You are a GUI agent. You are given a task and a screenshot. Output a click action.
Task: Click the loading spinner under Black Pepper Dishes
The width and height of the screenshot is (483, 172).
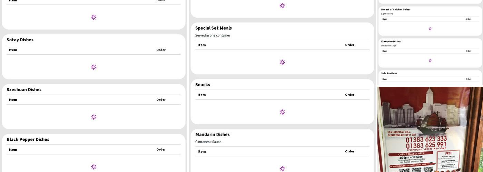[x=93, y=167]
